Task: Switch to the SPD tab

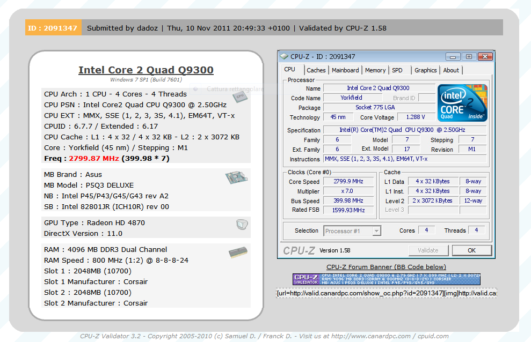Action: coord(397,70)
